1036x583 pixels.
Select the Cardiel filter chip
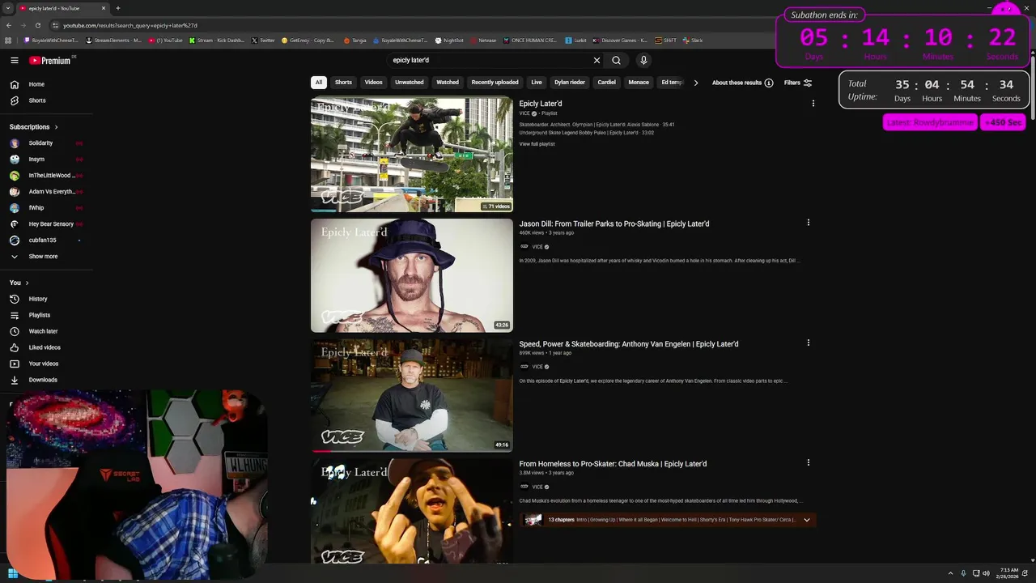point(606,83)
